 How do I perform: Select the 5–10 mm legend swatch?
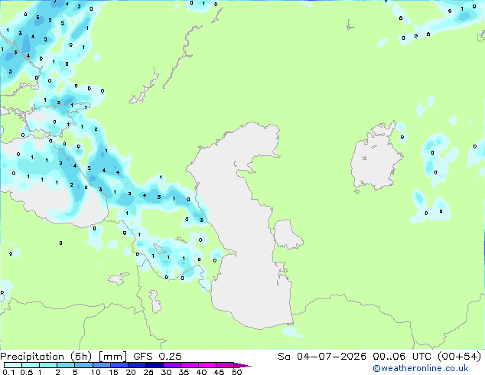click(x=83, y=365)
